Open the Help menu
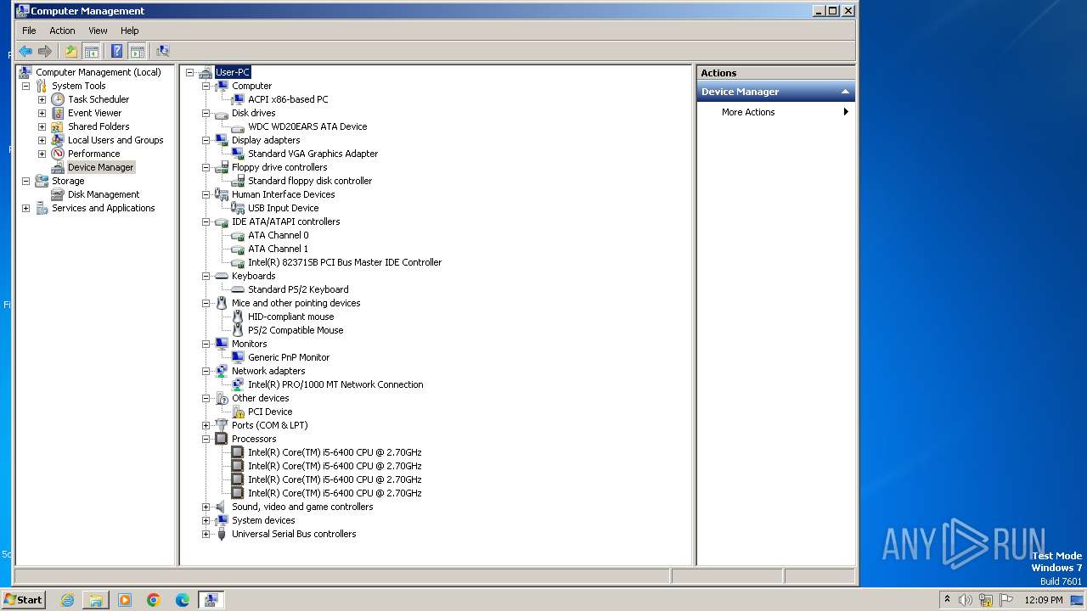The width and height of the screenshot is (1087, 611). (x=129, y=31)
